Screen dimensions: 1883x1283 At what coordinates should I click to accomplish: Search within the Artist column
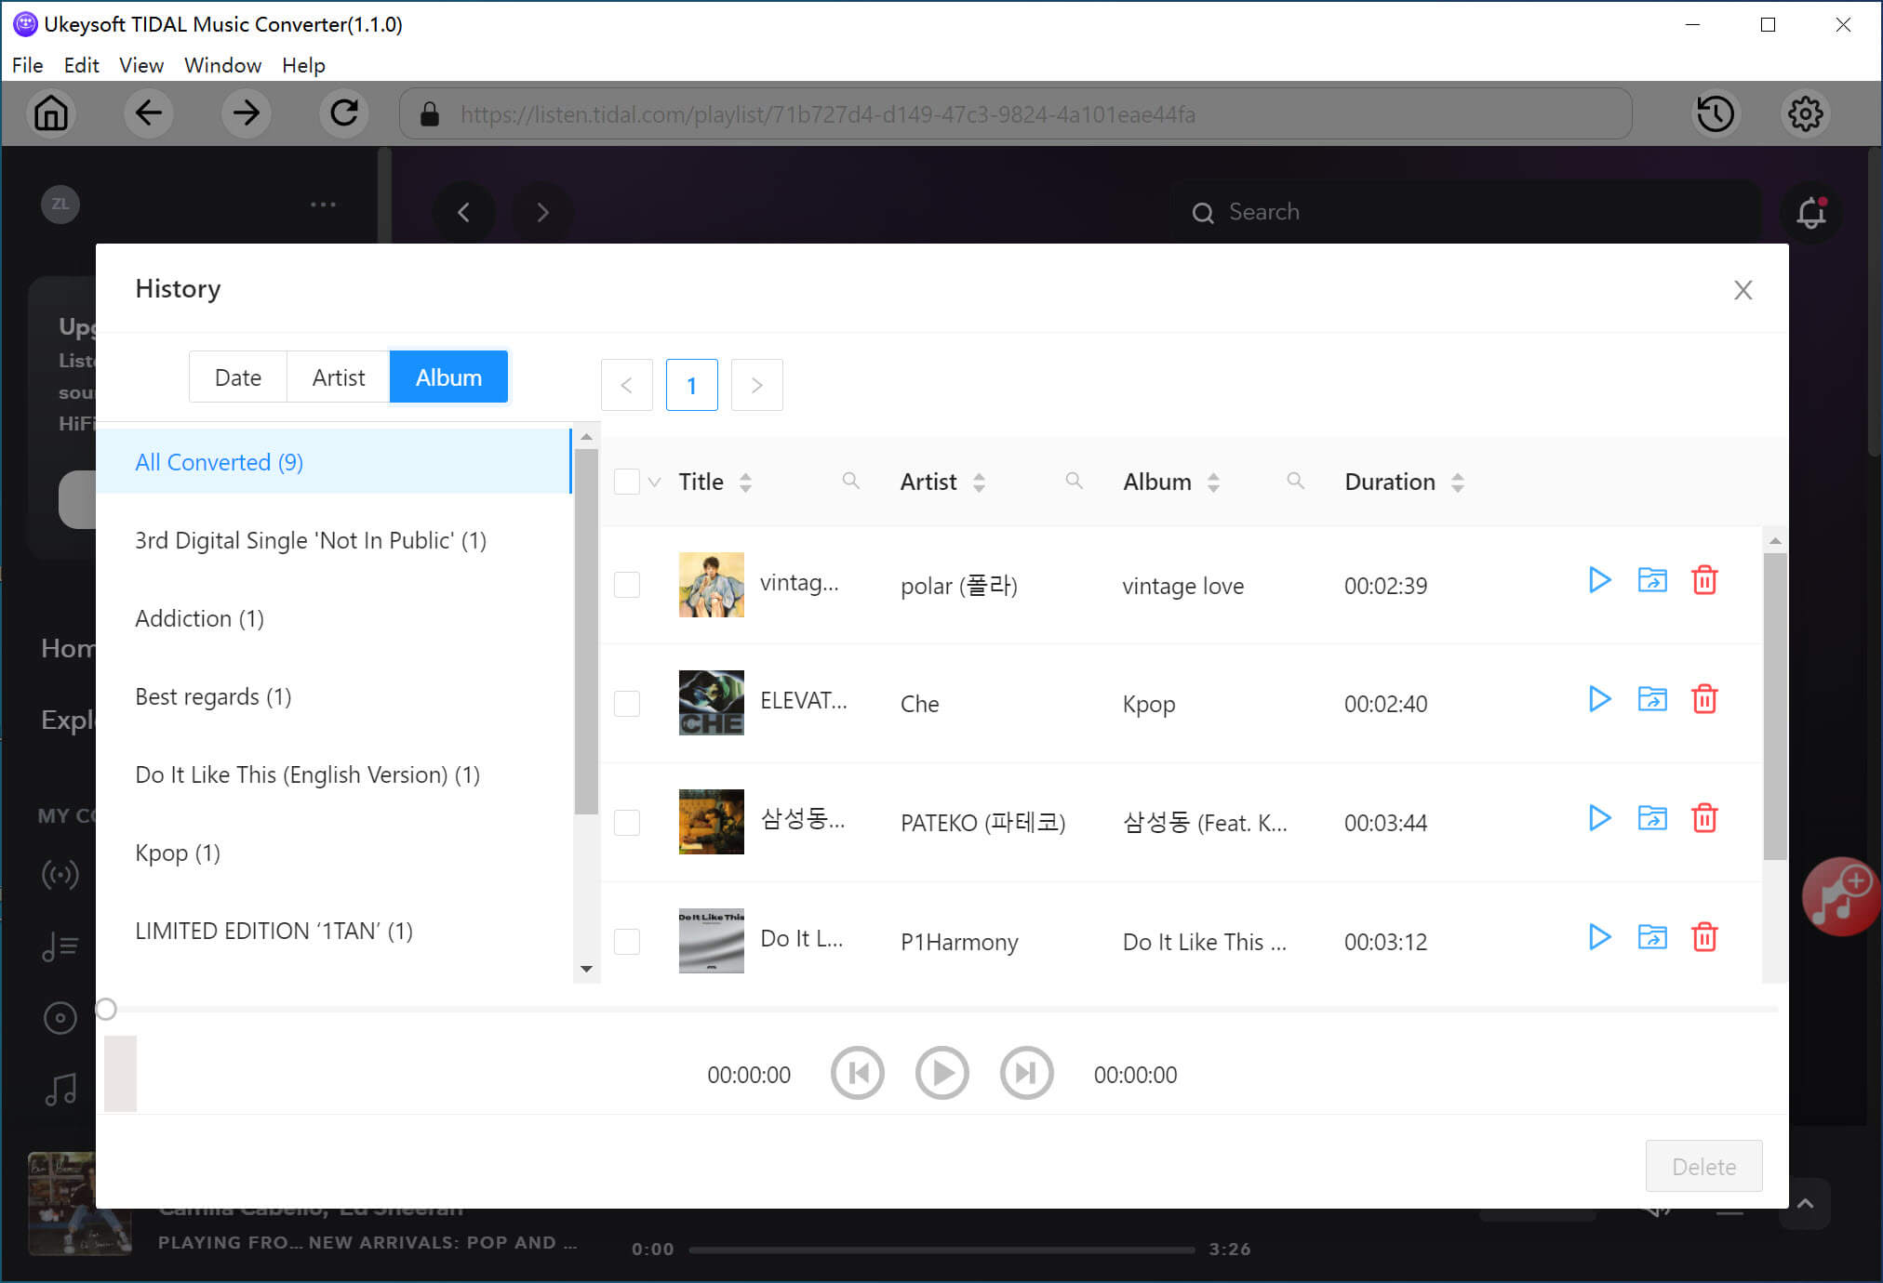pyautogui.click(x=1074, y=481)
